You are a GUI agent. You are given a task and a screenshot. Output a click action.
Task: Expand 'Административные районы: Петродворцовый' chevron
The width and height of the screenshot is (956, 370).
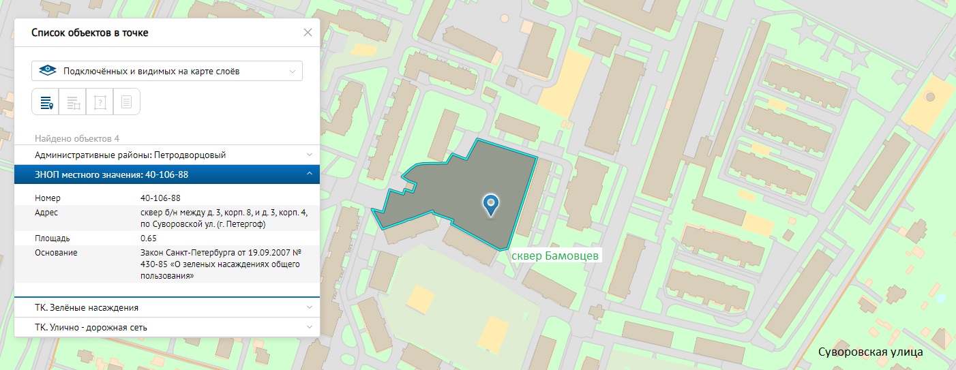[309, 155]
